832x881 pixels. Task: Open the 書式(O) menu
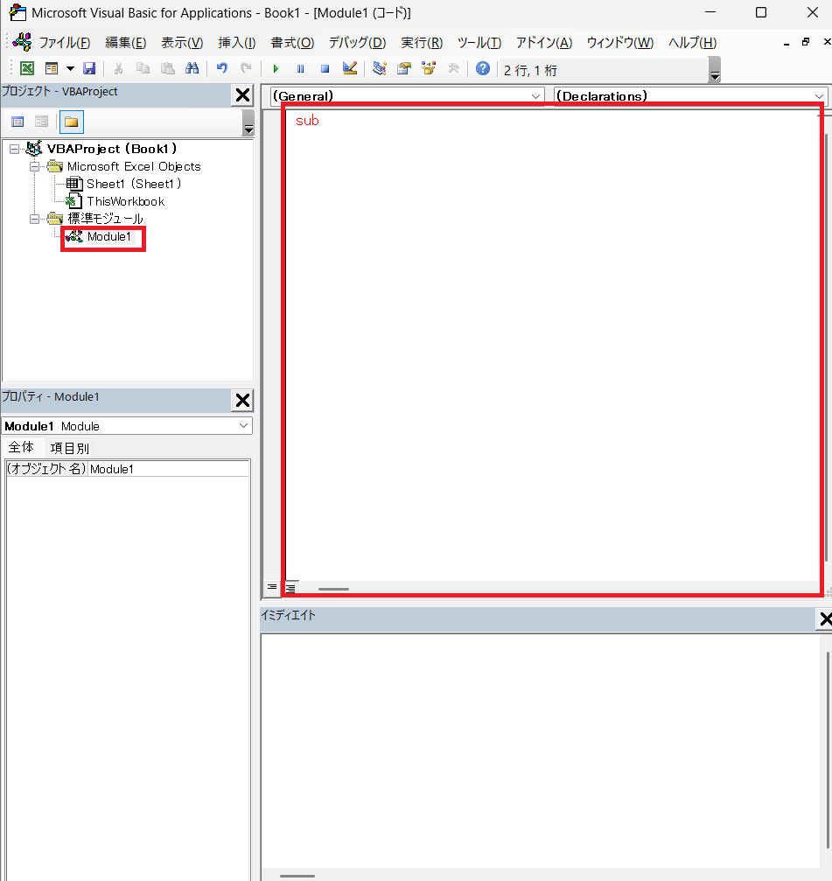coord(292,43)
